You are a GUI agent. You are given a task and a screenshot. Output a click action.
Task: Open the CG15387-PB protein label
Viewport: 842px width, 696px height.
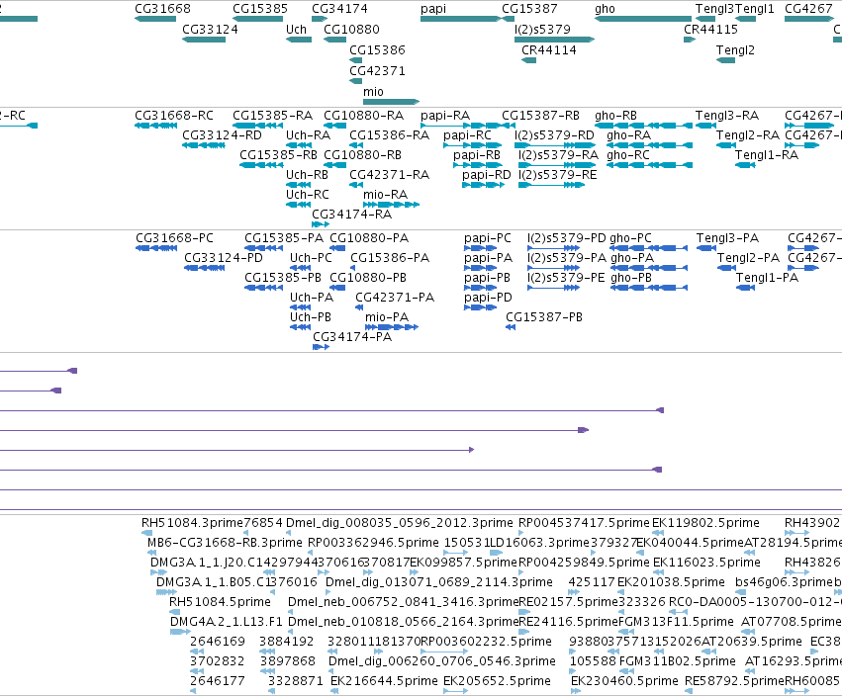544,317
